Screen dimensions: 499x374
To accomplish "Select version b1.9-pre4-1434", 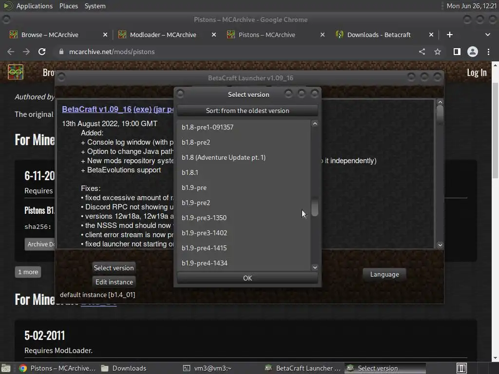I will click(244, 263).
